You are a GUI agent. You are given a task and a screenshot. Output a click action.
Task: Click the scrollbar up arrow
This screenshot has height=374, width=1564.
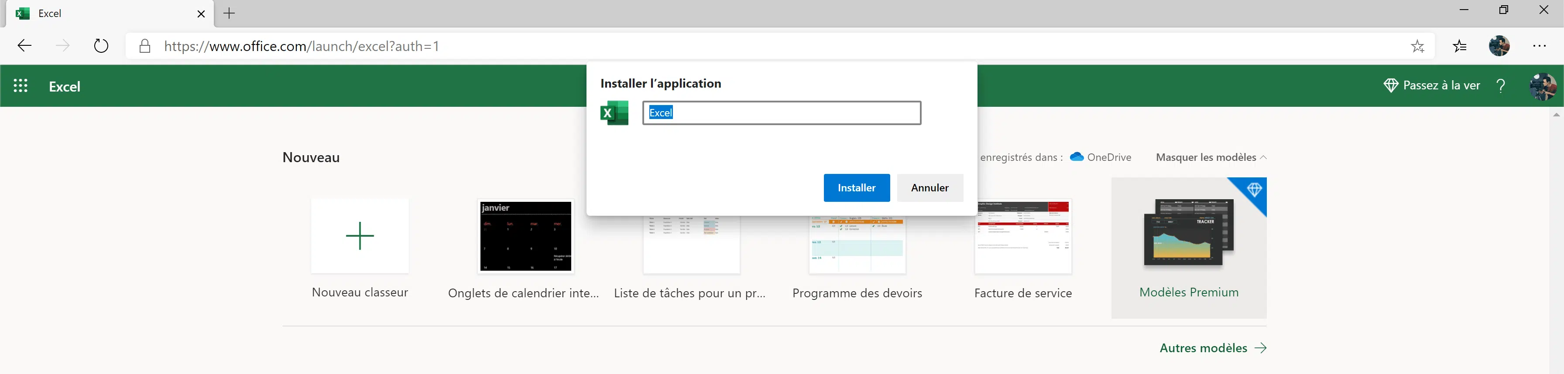click(1556, 115)
